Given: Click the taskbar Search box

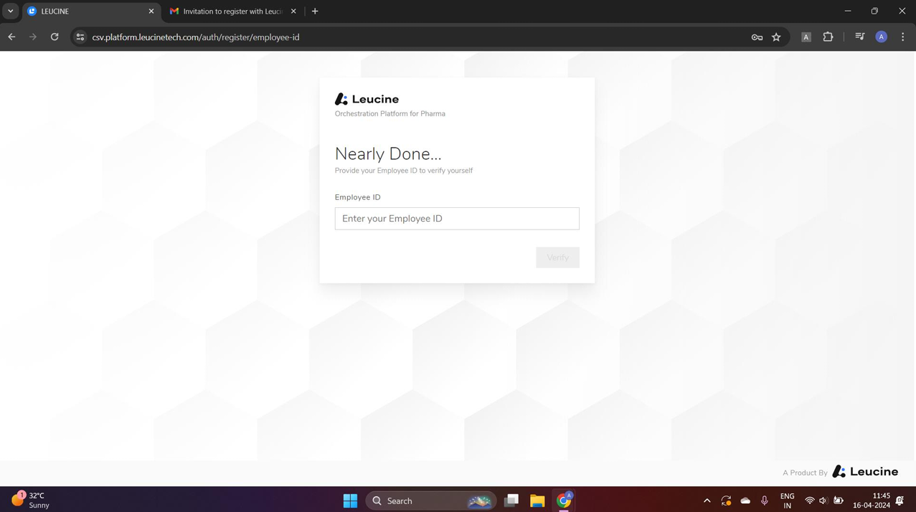Looking at the screenshot, I should 431,501.
